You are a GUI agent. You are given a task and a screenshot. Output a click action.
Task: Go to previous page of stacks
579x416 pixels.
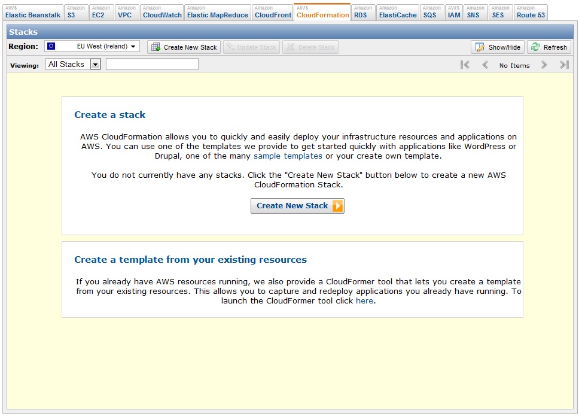485,65
